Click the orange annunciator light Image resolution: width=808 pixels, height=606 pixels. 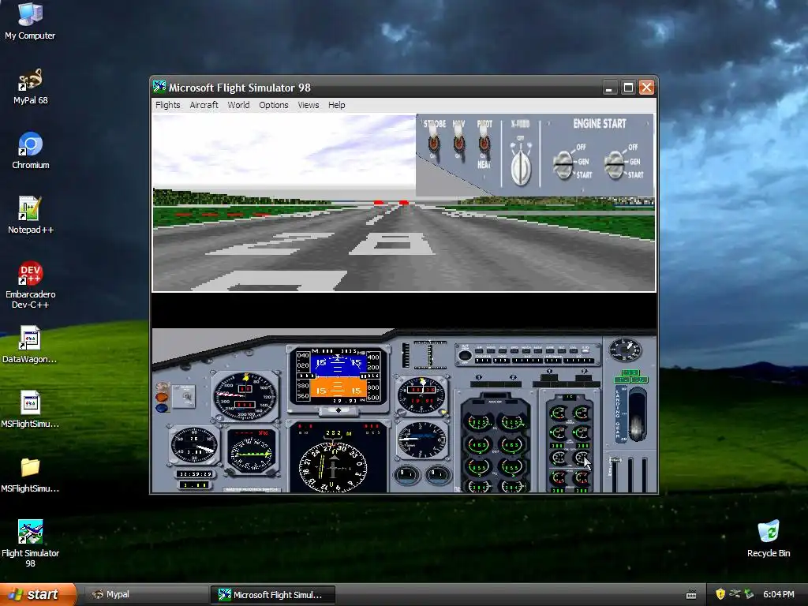(x=162, y=397)
